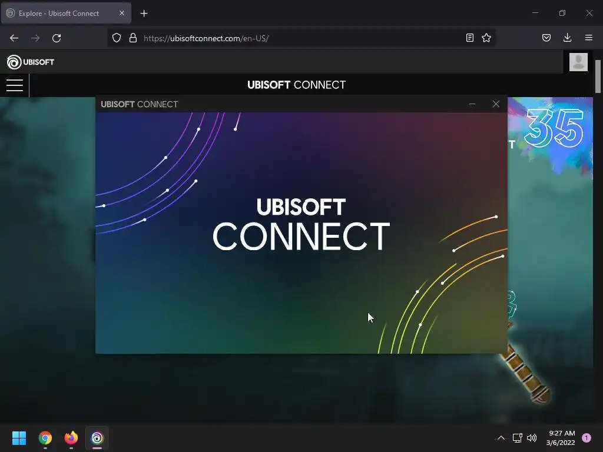Open the Firefox downloads panel
This screenshot has height=452, width=603.
[567, 38]
